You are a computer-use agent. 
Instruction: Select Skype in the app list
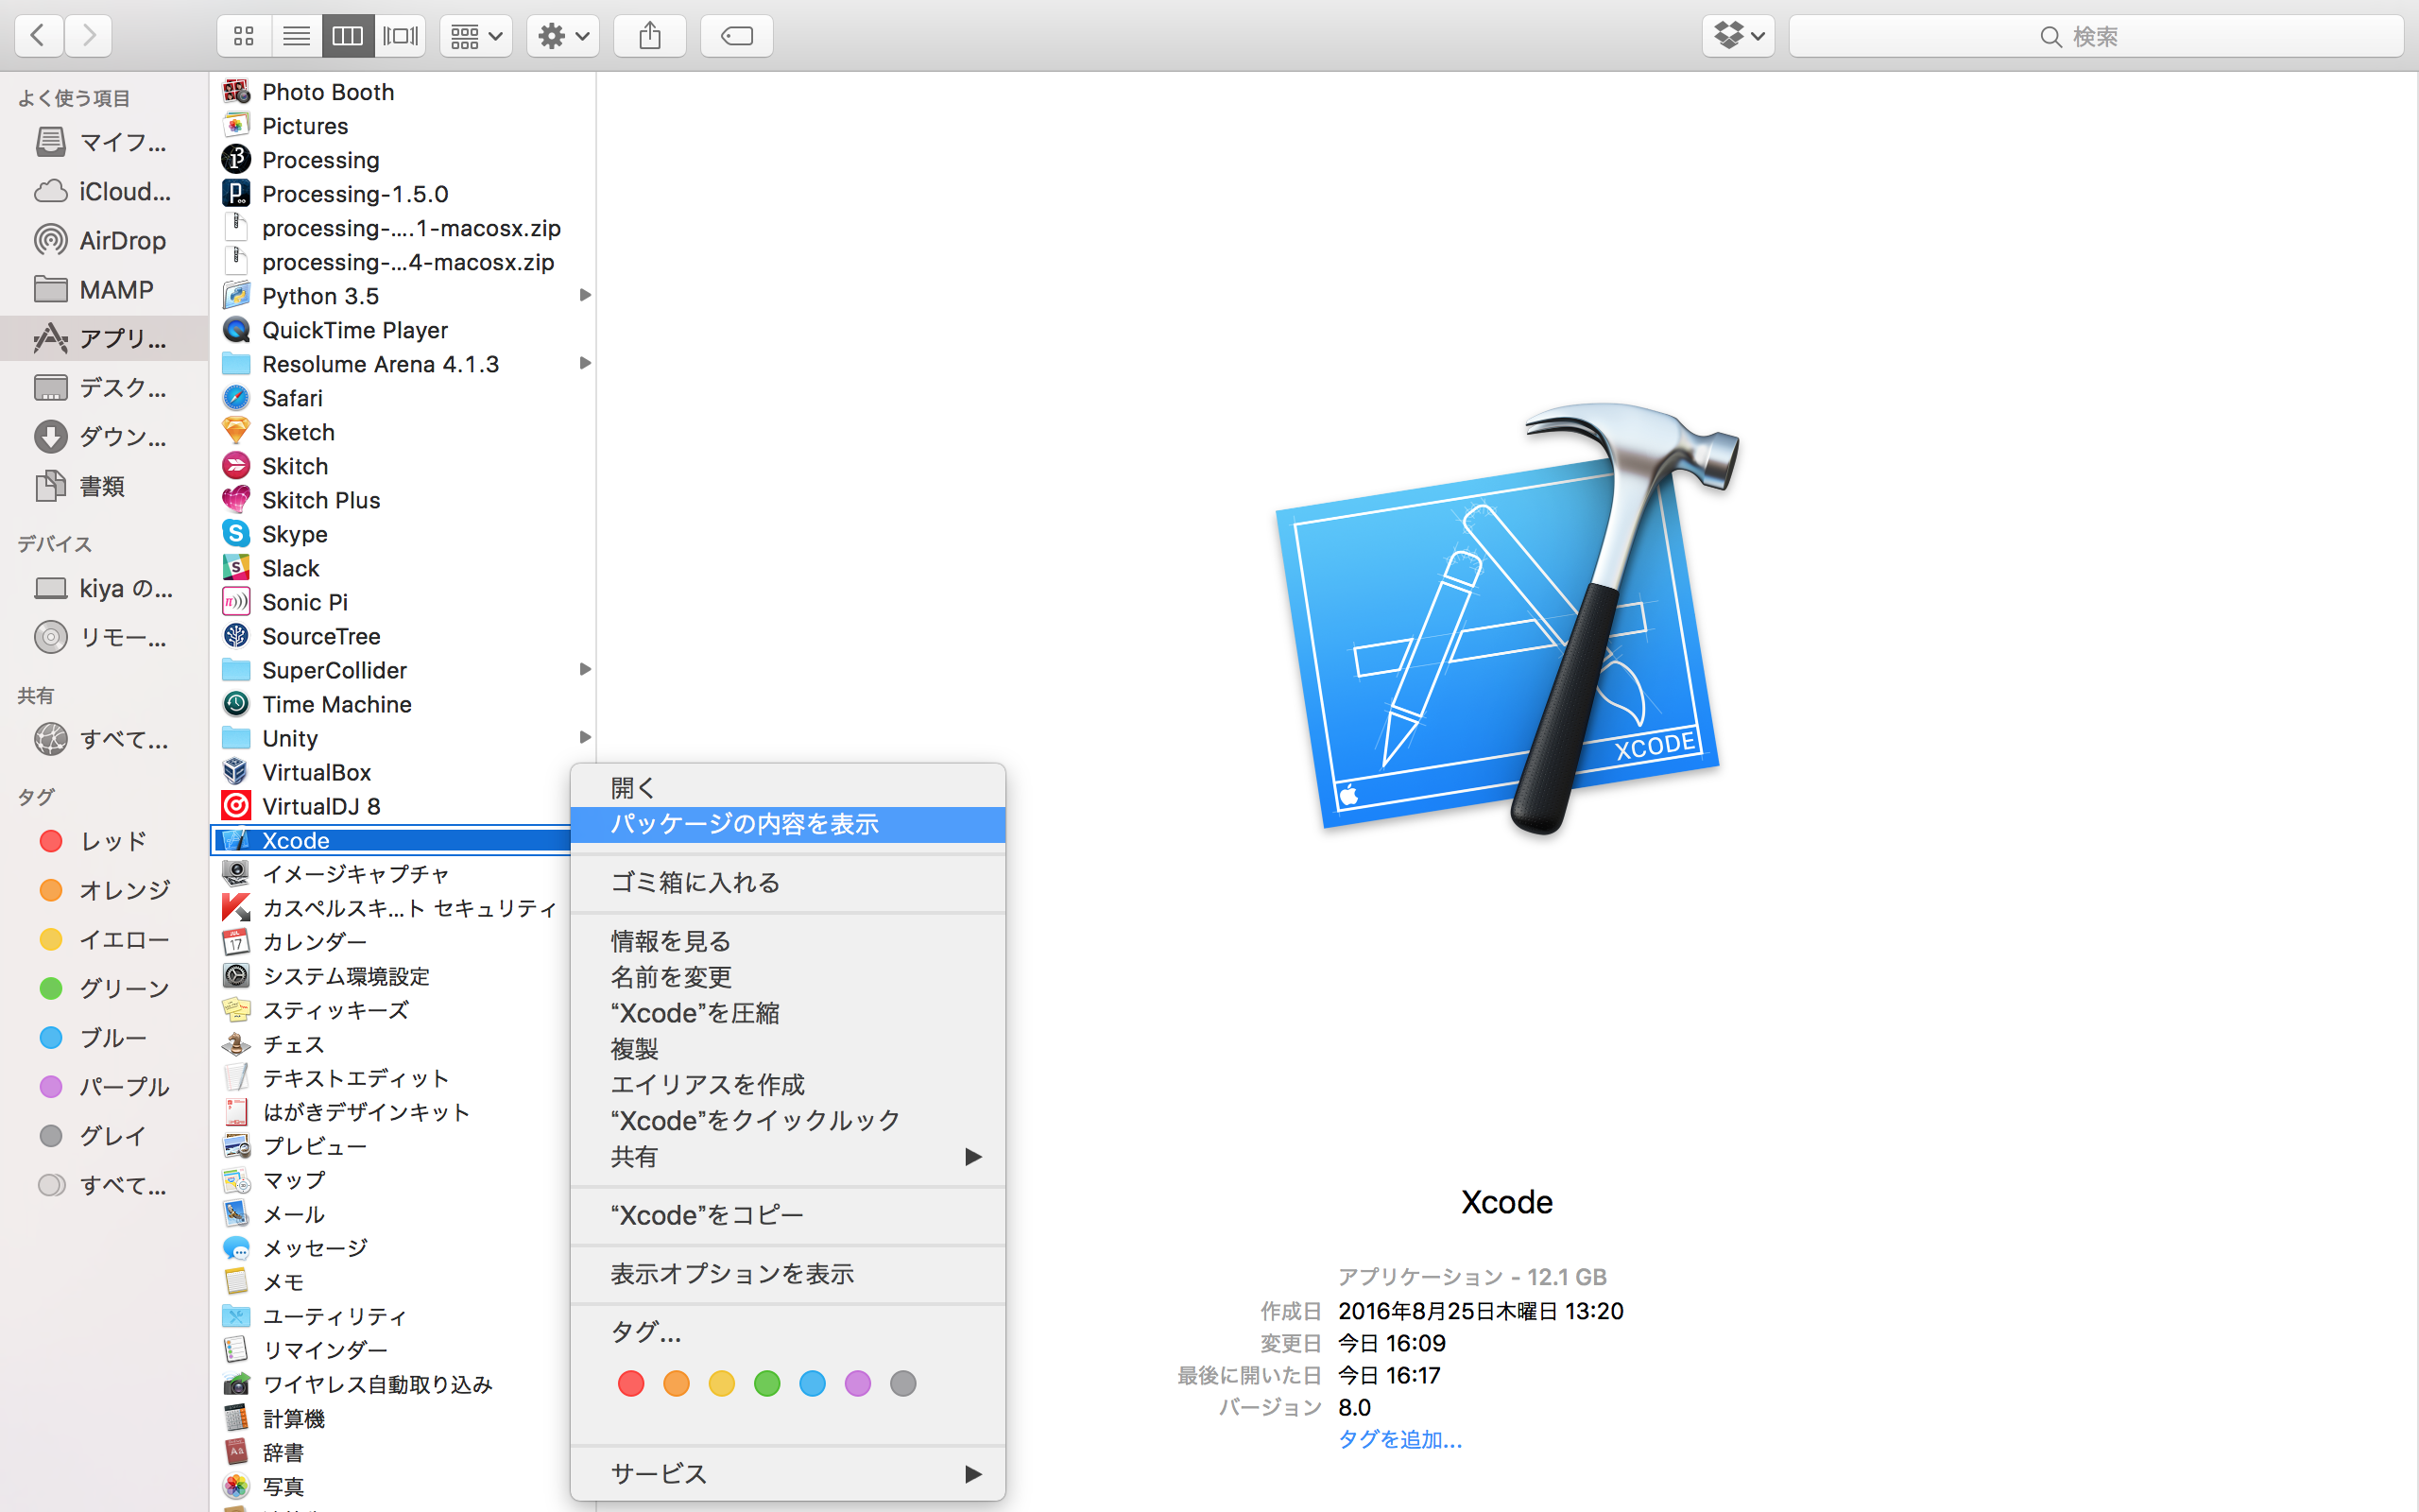coord(403,534)
